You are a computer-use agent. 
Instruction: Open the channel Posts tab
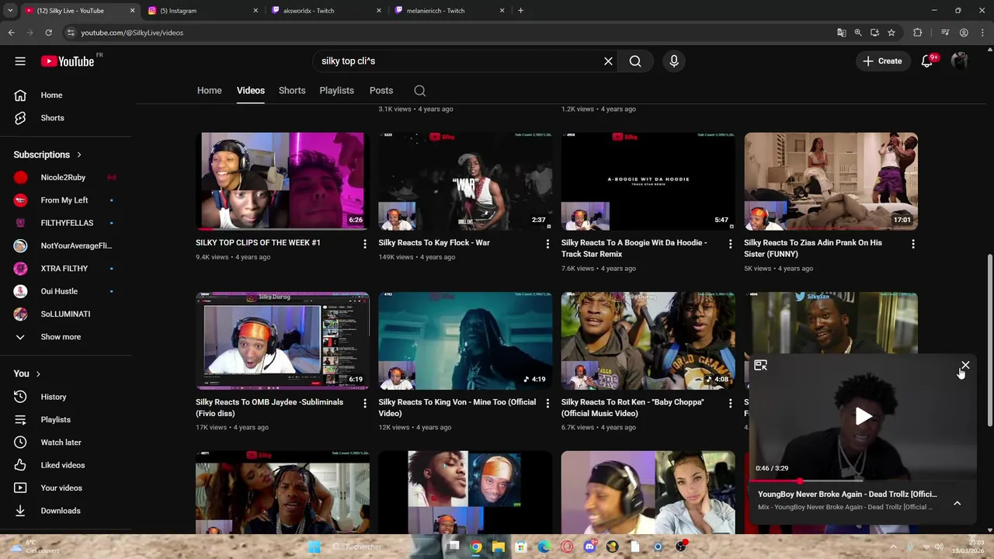pos(381,91)
